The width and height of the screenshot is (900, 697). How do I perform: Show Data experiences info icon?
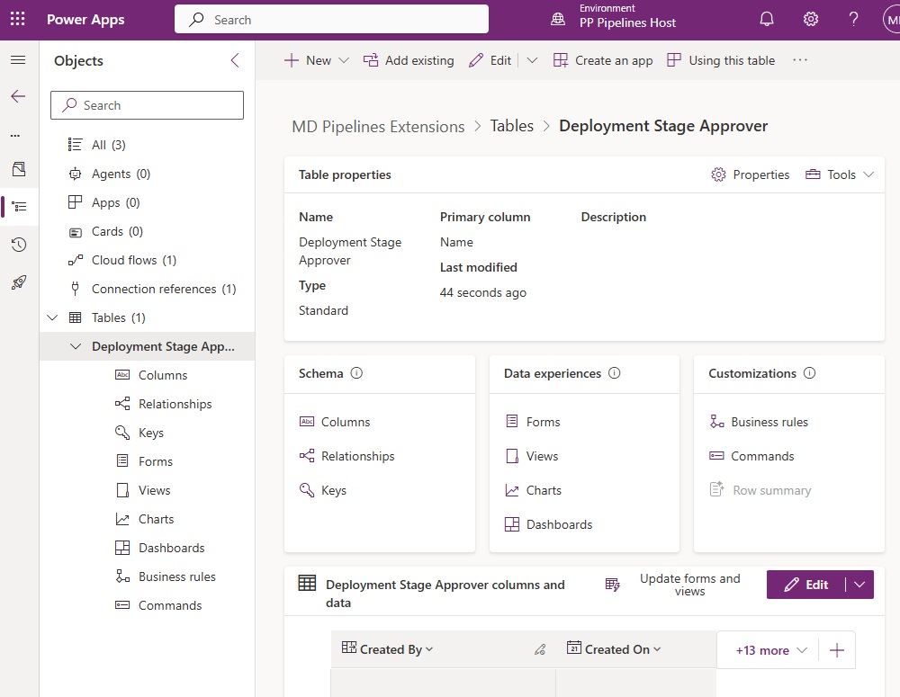[x=614, y=373]
